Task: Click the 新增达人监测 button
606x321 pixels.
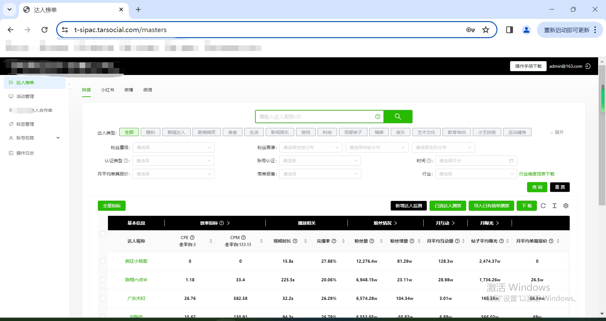Action: 409,206
